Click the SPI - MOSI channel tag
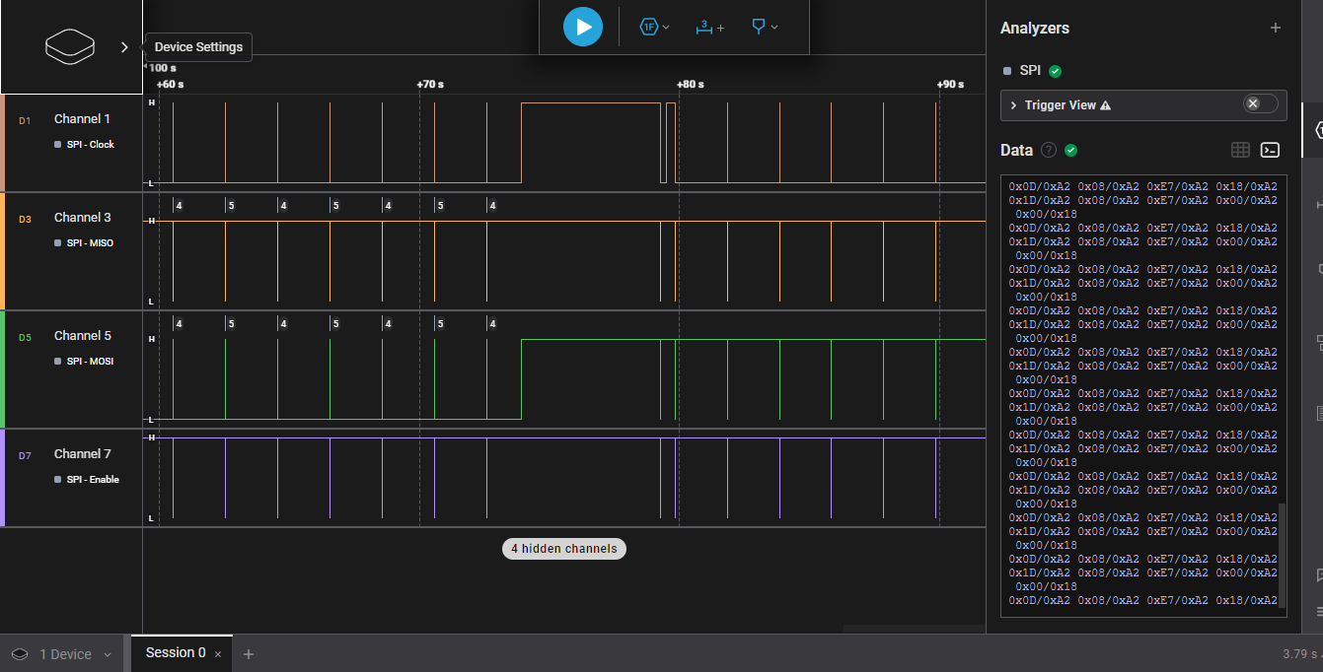This screenshot has height=672, width=1323. (x=84, y=361)
